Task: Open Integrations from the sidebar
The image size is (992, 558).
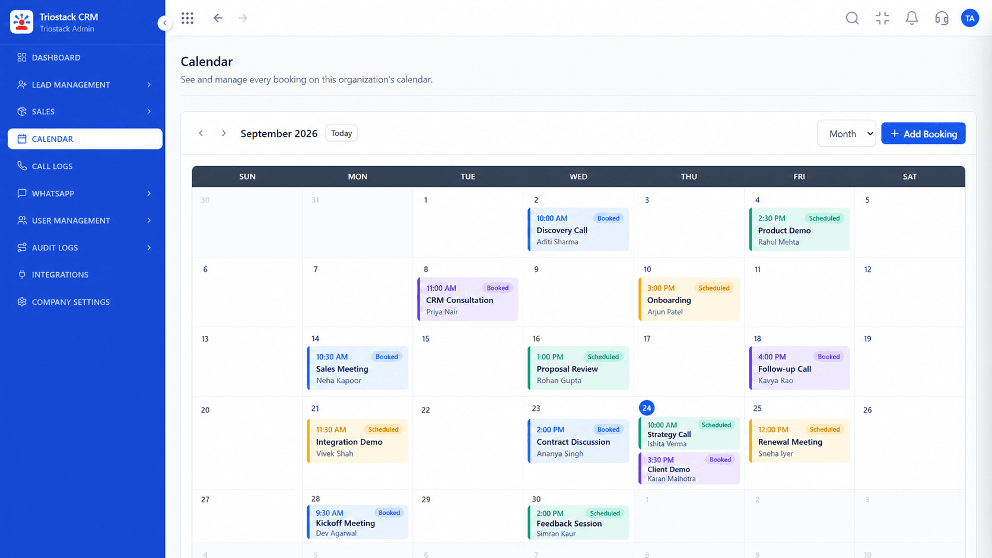Action: click(x=85, y=275)
